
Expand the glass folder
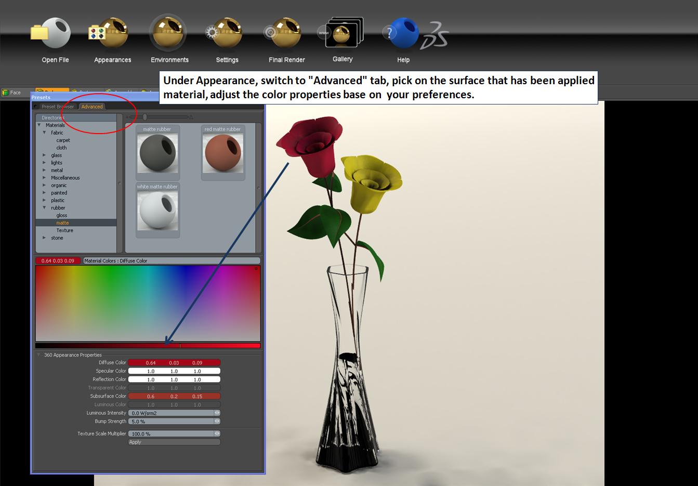click(44, 155)
